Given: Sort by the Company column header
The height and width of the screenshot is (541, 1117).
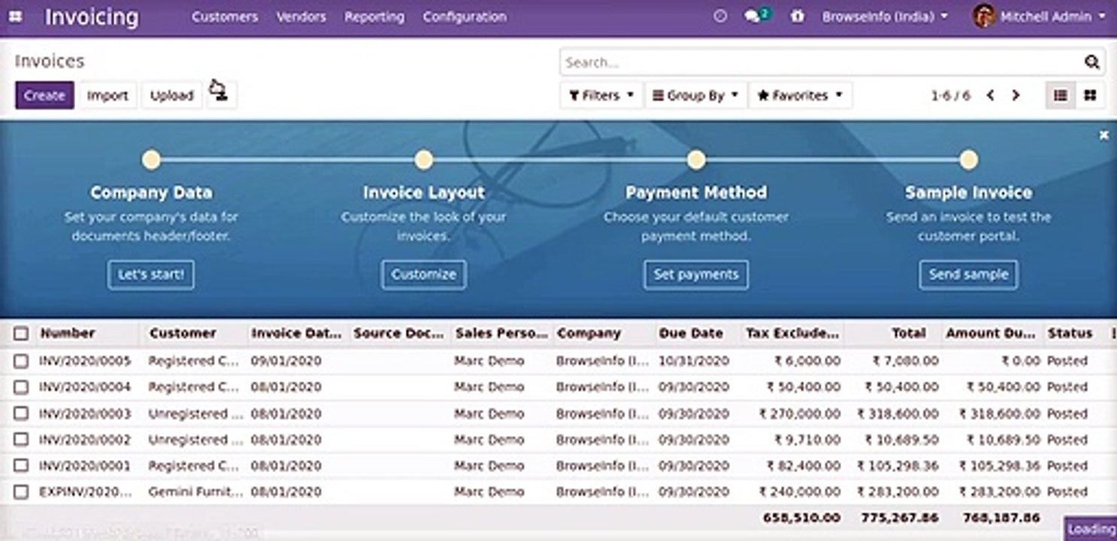Looking at the screenshot, I should pos(589,333).
